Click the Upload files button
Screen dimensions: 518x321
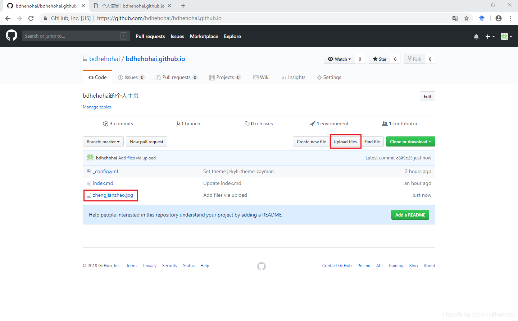(x=345, y=141)
